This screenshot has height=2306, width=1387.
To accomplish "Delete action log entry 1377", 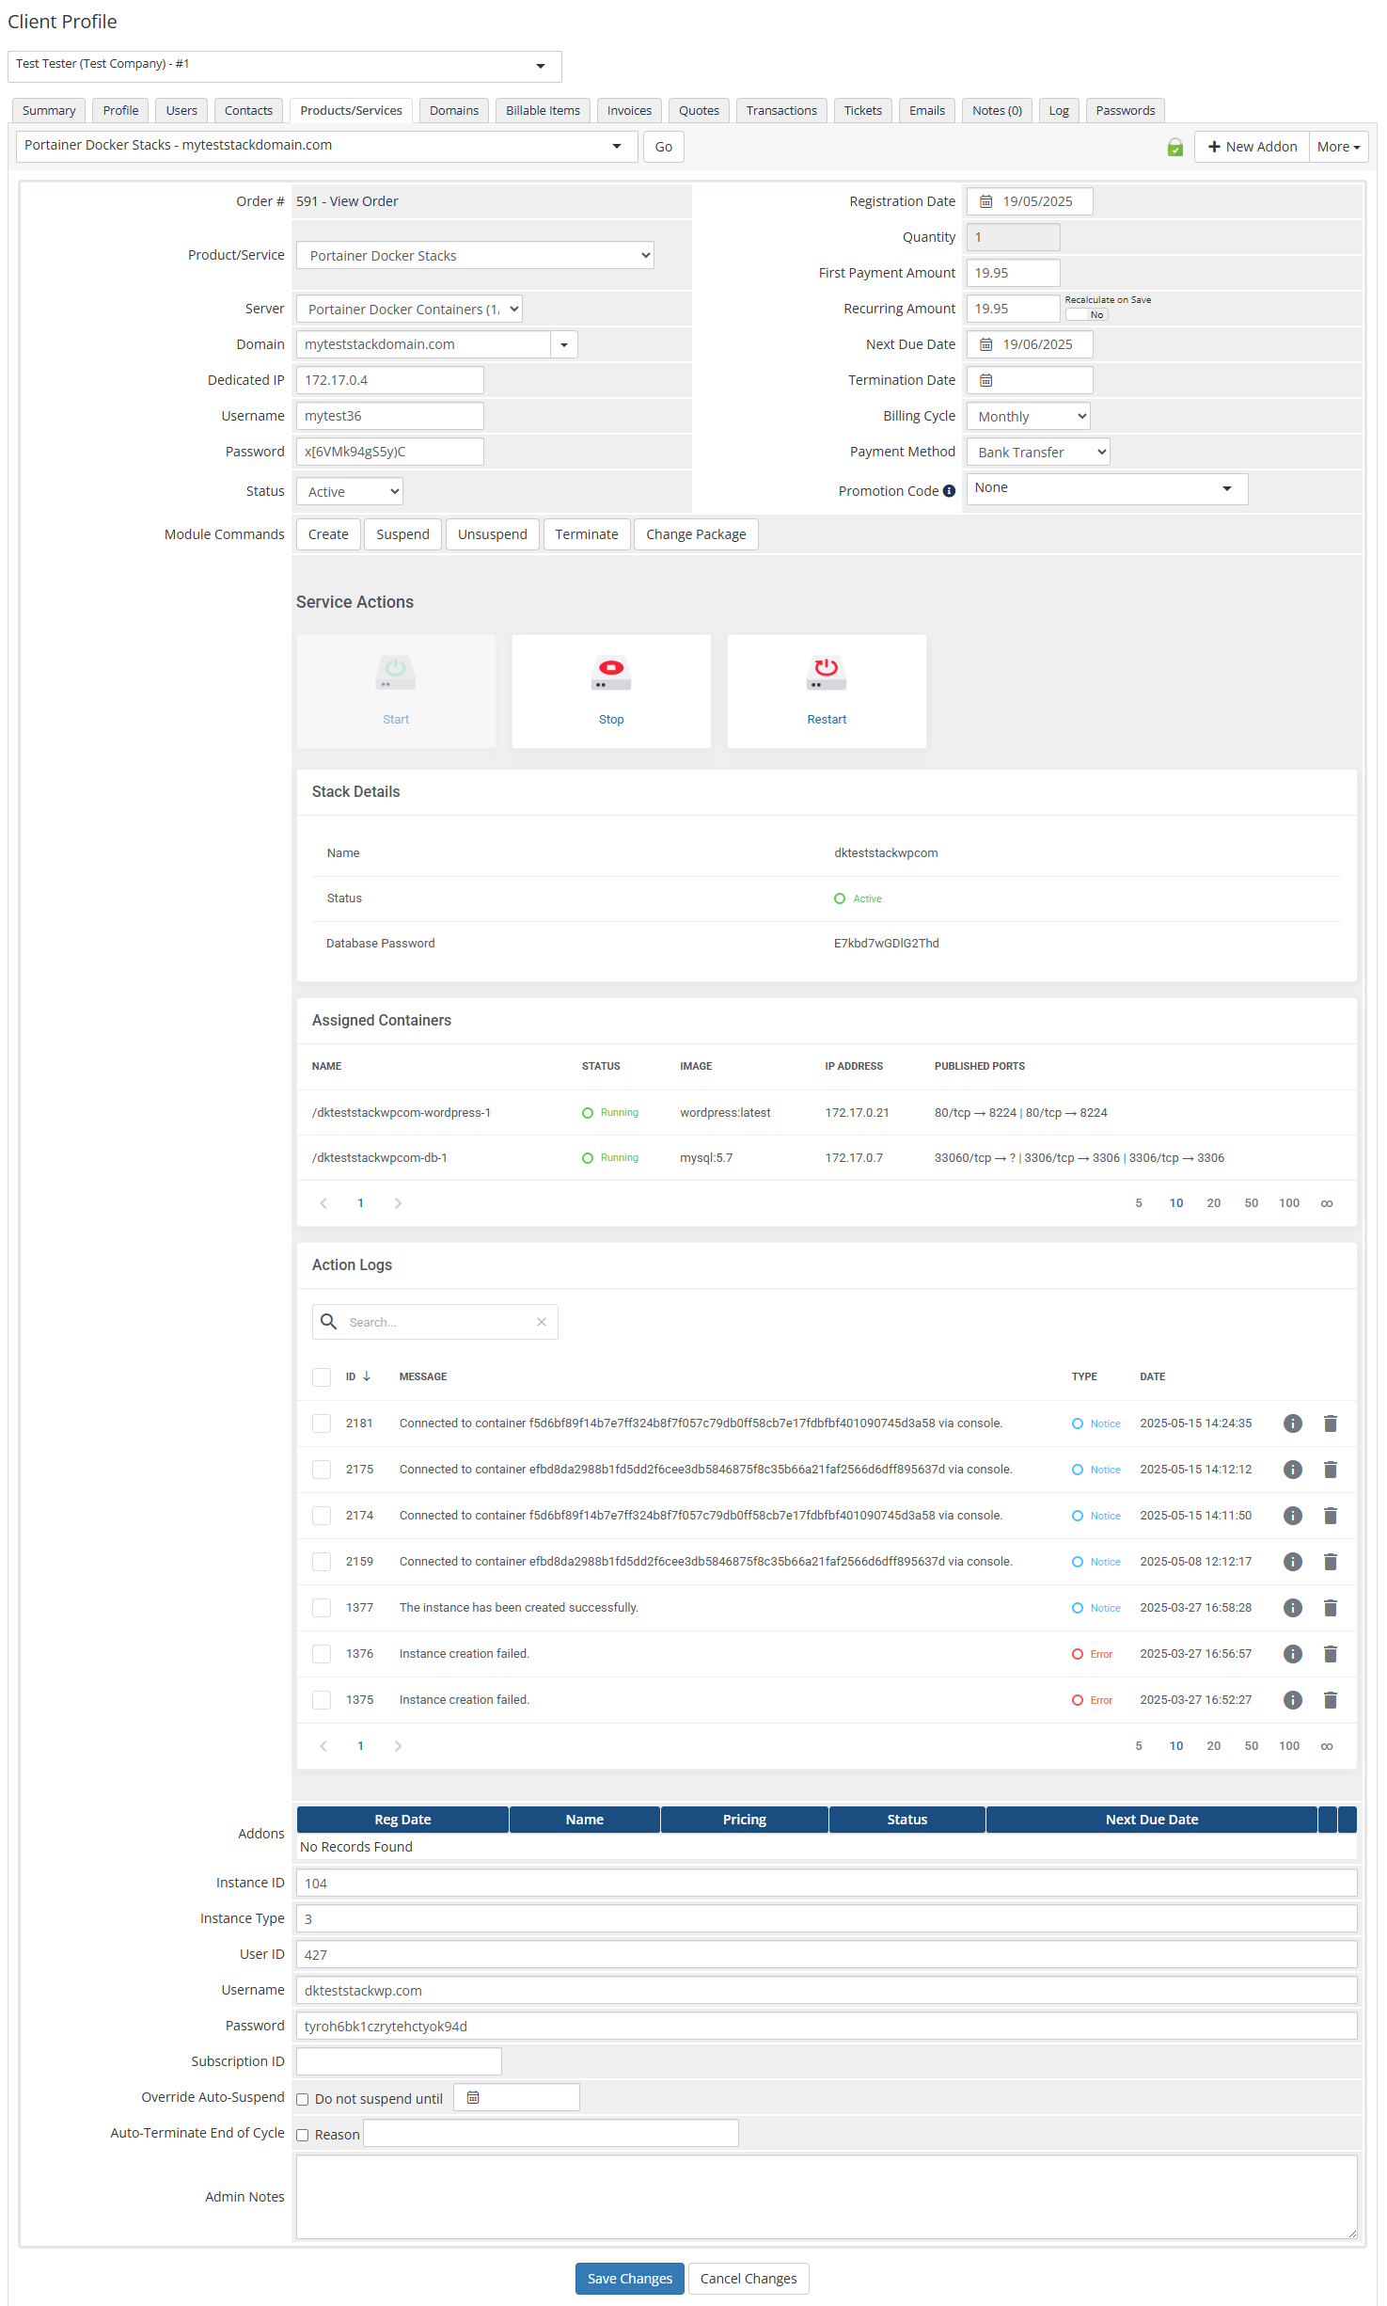I will [1331, 1608].
